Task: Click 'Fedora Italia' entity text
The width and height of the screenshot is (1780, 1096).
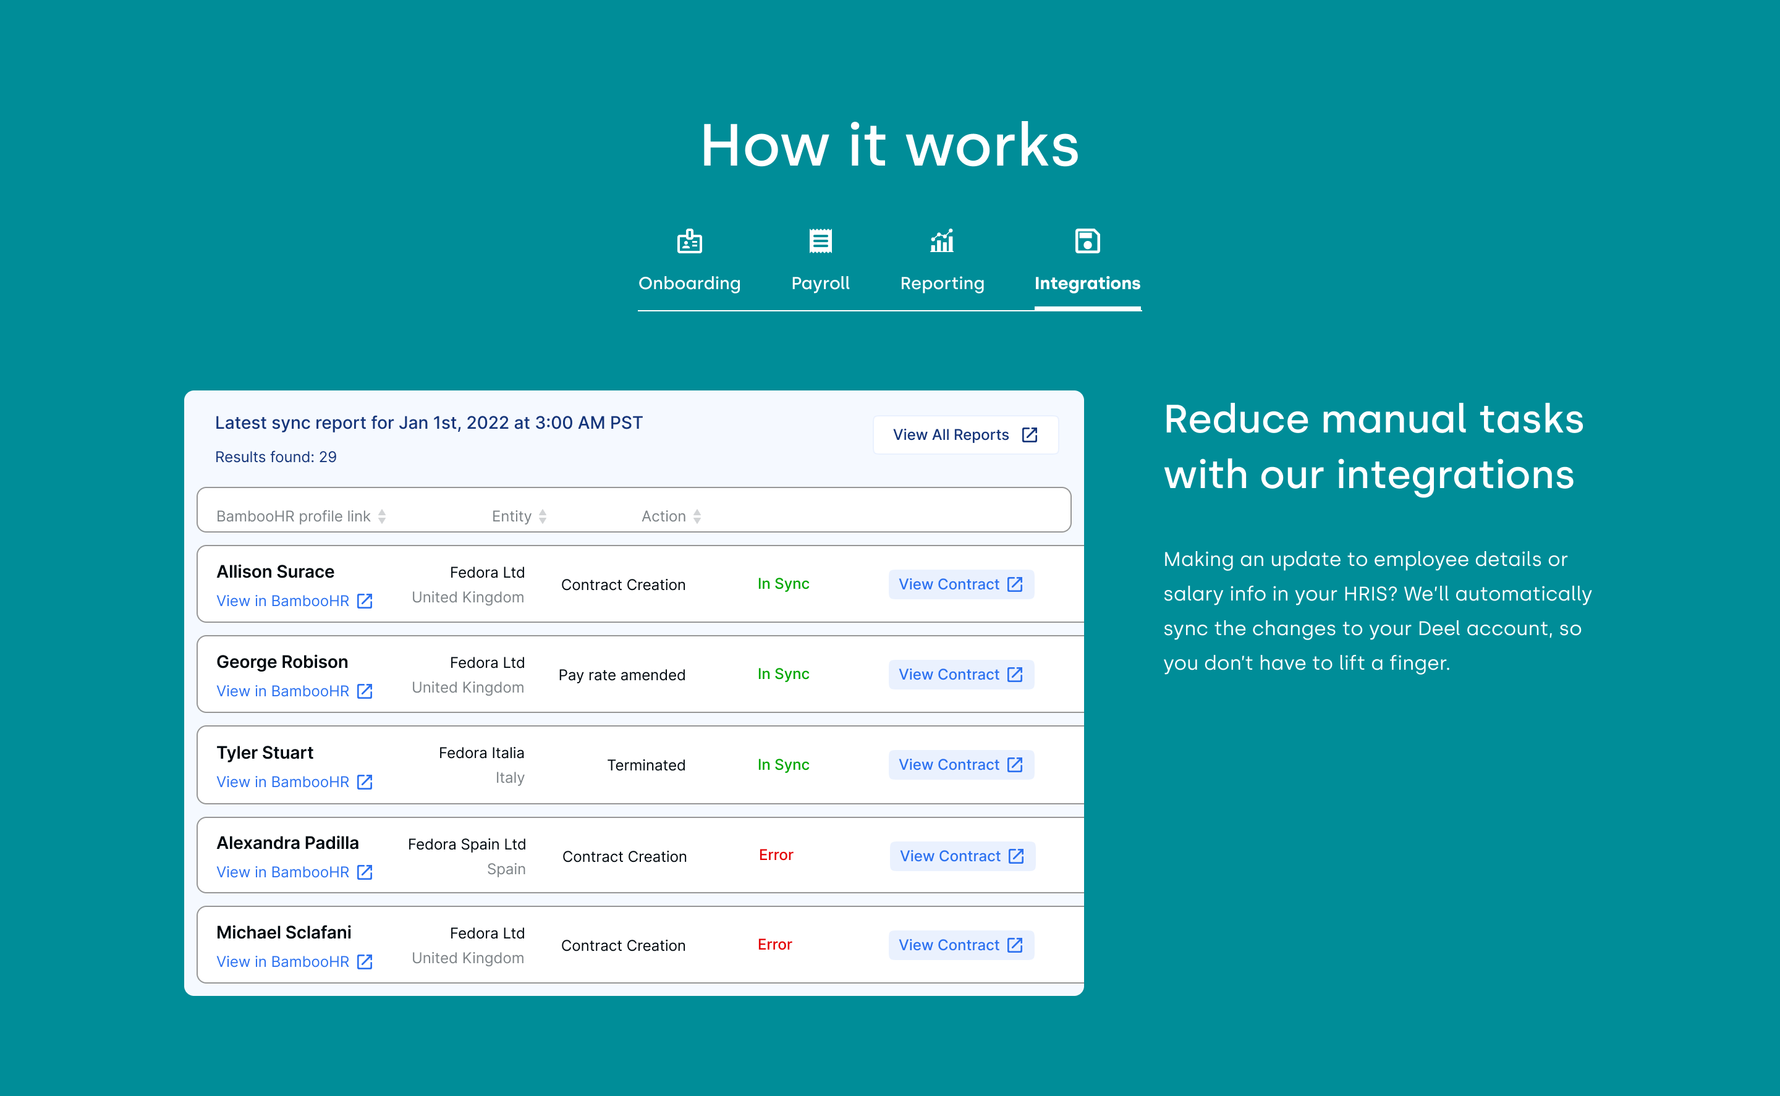Action: coord(481,753)
